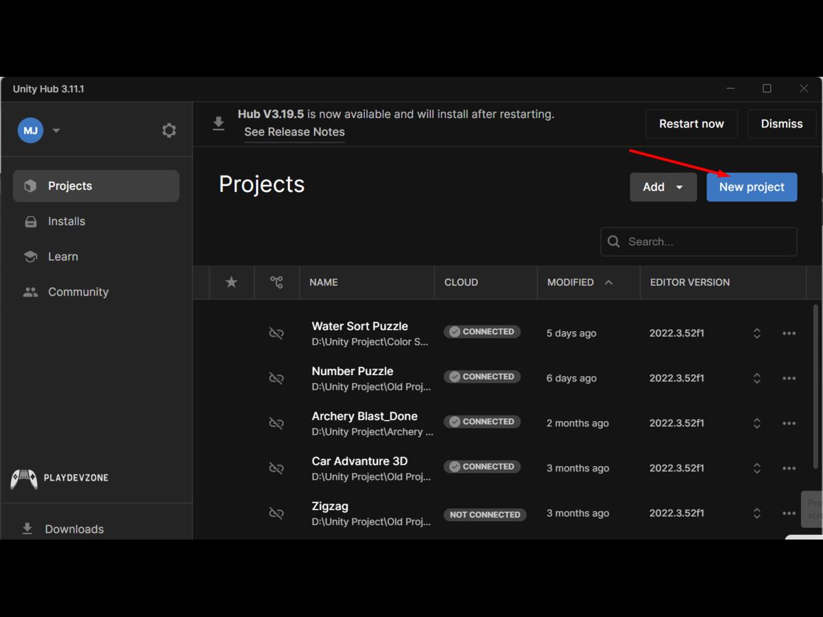Click CONNECTED badge for Car Advanture 3D

(482, 467)
